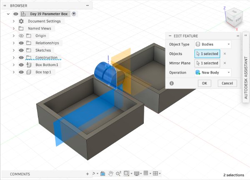Select 'Box Bottom:1' in browser tree
This screenshot has width=250, height=180.
47,65
